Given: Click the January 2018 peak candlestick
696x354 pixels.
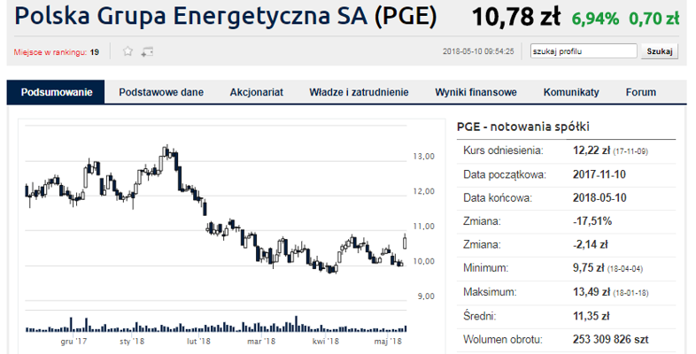Looking at the screenshot, I should (166, 151).
